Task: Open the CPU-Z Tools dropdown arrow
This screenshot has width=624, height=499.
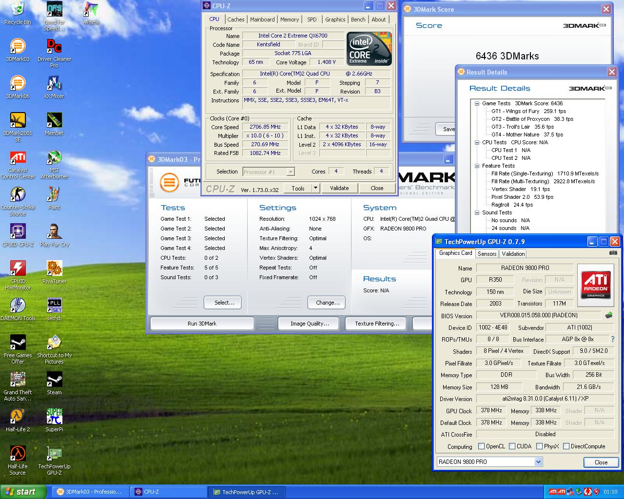Action: (315, 188)
